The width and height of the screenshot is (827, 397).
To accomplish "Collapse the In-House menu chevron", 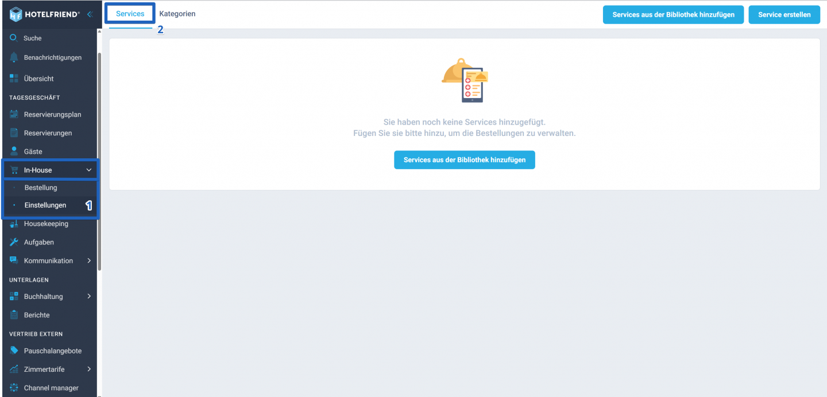I will (x=89, y=170).
